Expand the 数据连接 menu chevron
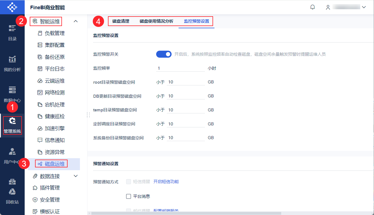 75,176
